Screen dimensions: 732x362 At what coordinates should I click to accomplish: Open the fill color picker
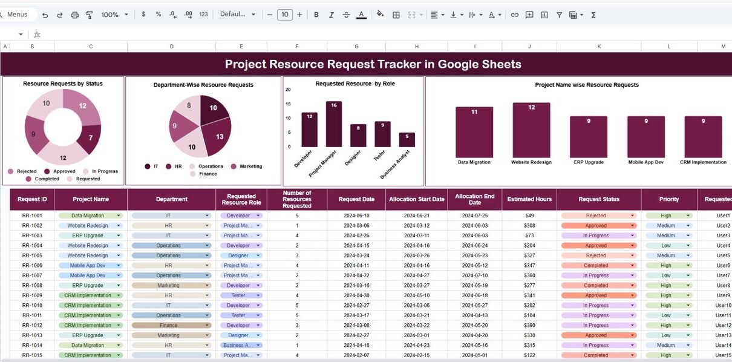pos(380,15)
